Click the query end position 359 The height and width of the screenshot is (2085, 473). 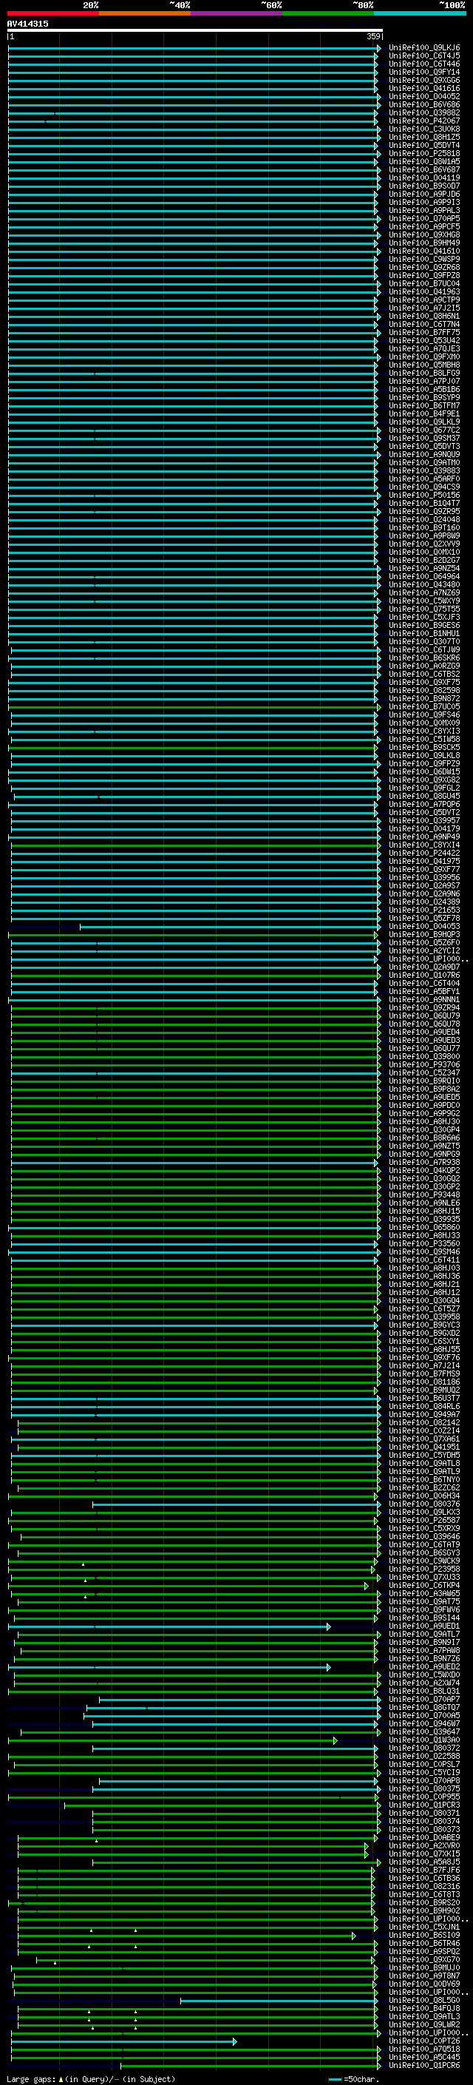373,36
